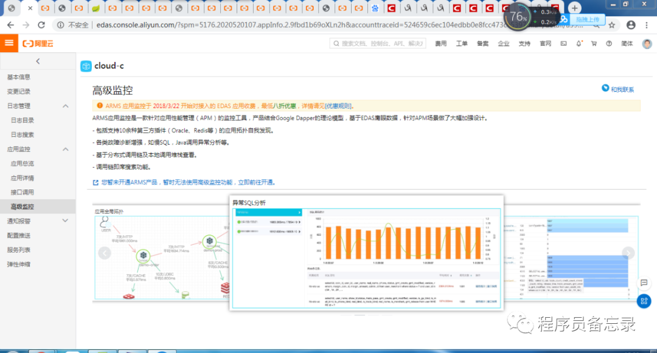The height and width of the screenshot is (353, 657).
Task: Close the active browser tab
Action: pyautogui.click(x=30, y=8)
